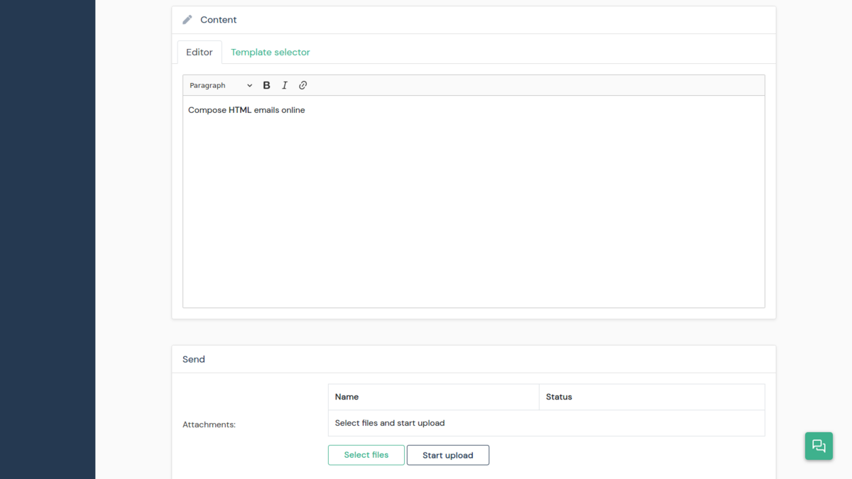852x479 pixels.
Task: Open the chat widget icon
Action: [x=819, y=446]
